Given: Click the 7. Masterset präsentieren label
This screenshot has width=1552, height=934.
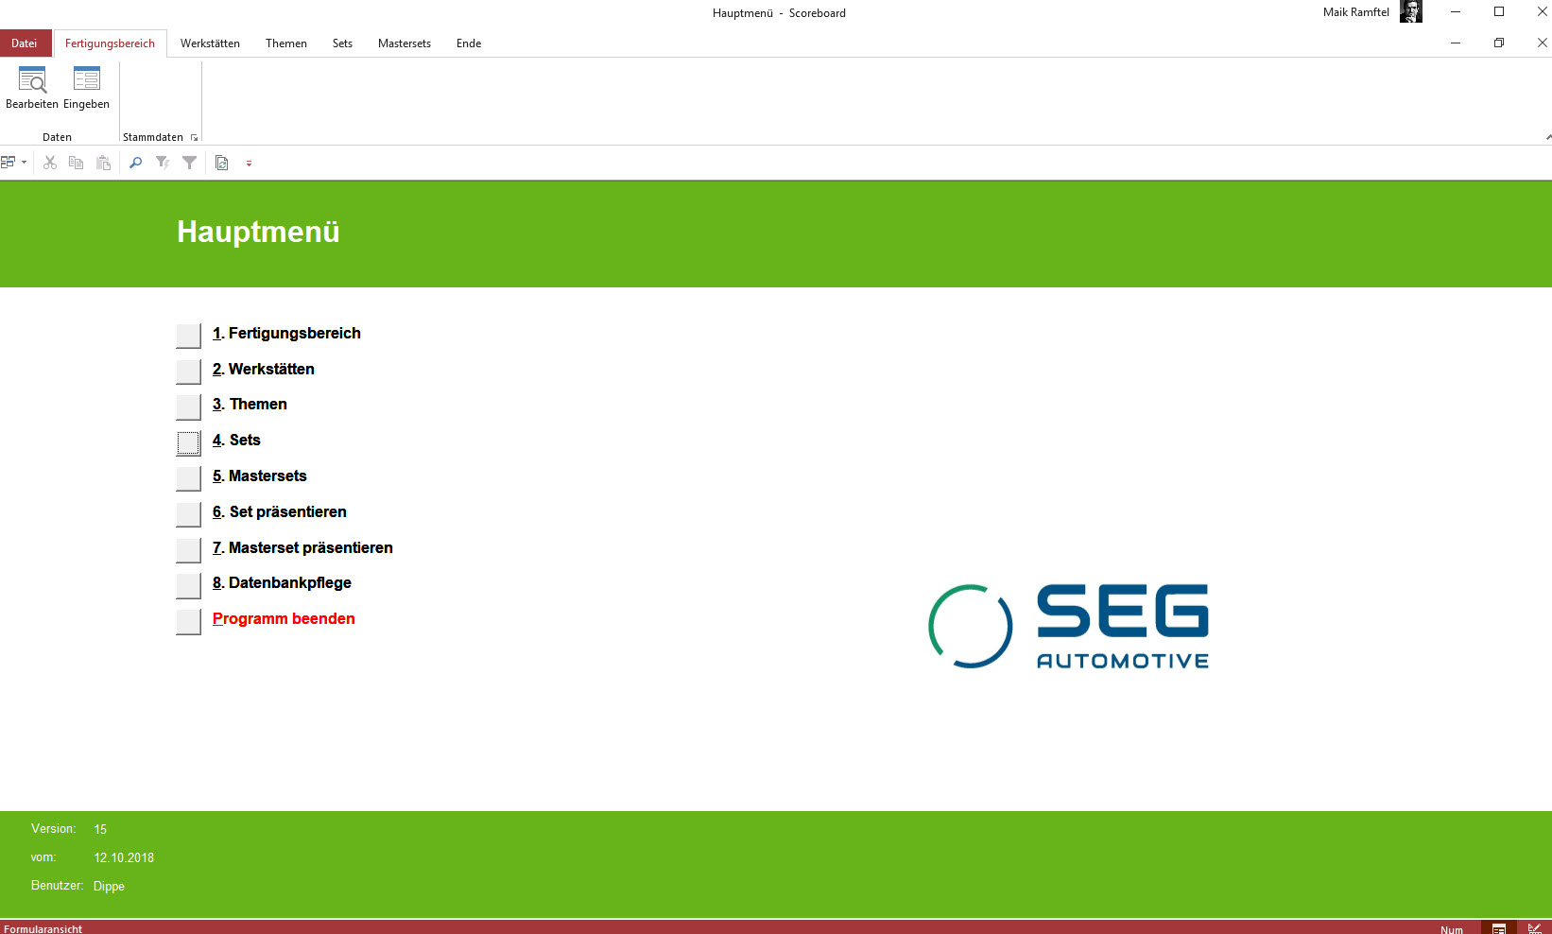Looking at the screenshot, I should click(x=302, y=547).
